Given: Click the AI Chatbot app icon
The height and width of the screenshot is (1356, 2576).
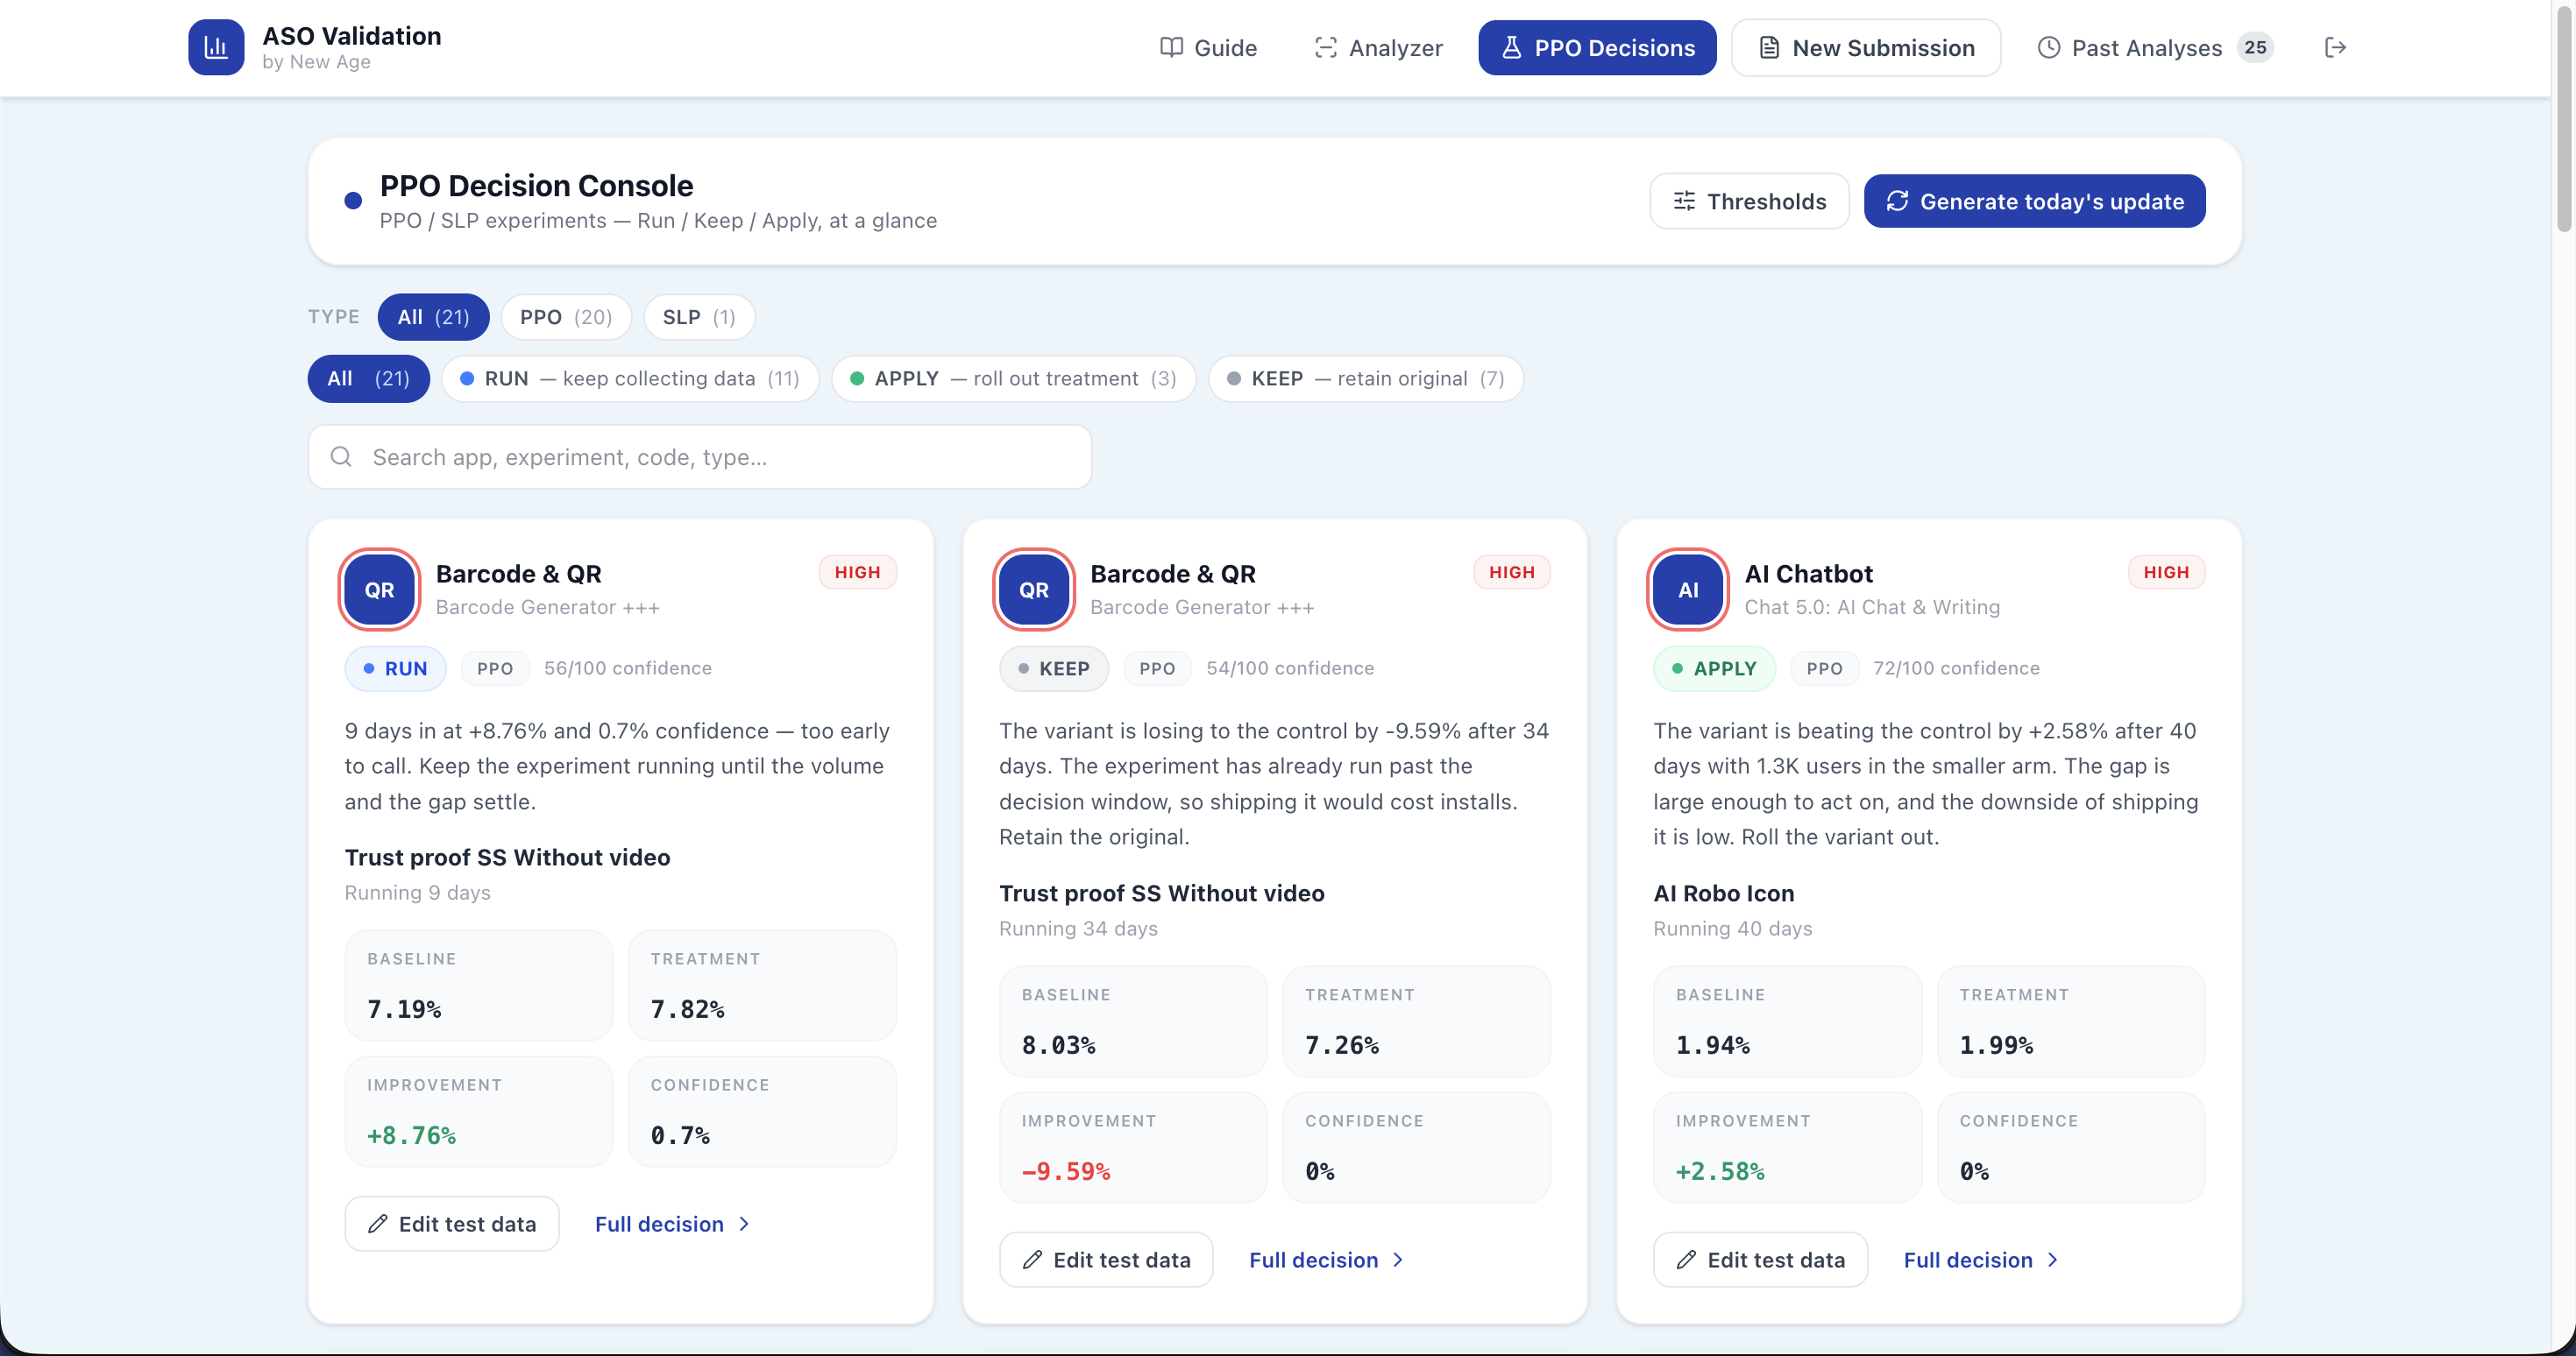Looking at the screenshot, I should click(x=1688, y=590).
